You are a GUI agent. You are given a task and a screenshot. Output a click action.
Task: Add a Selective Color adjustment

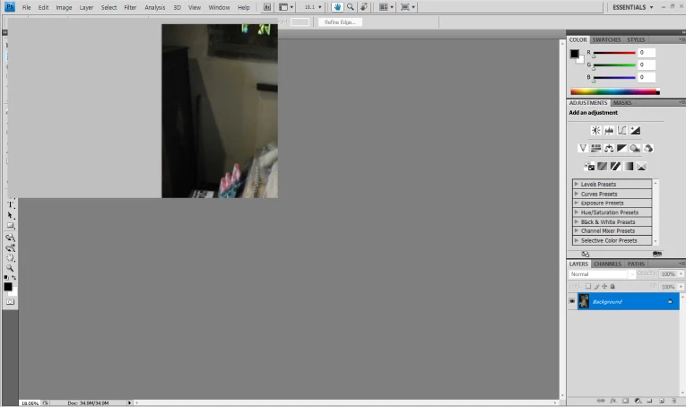[641, 166]
